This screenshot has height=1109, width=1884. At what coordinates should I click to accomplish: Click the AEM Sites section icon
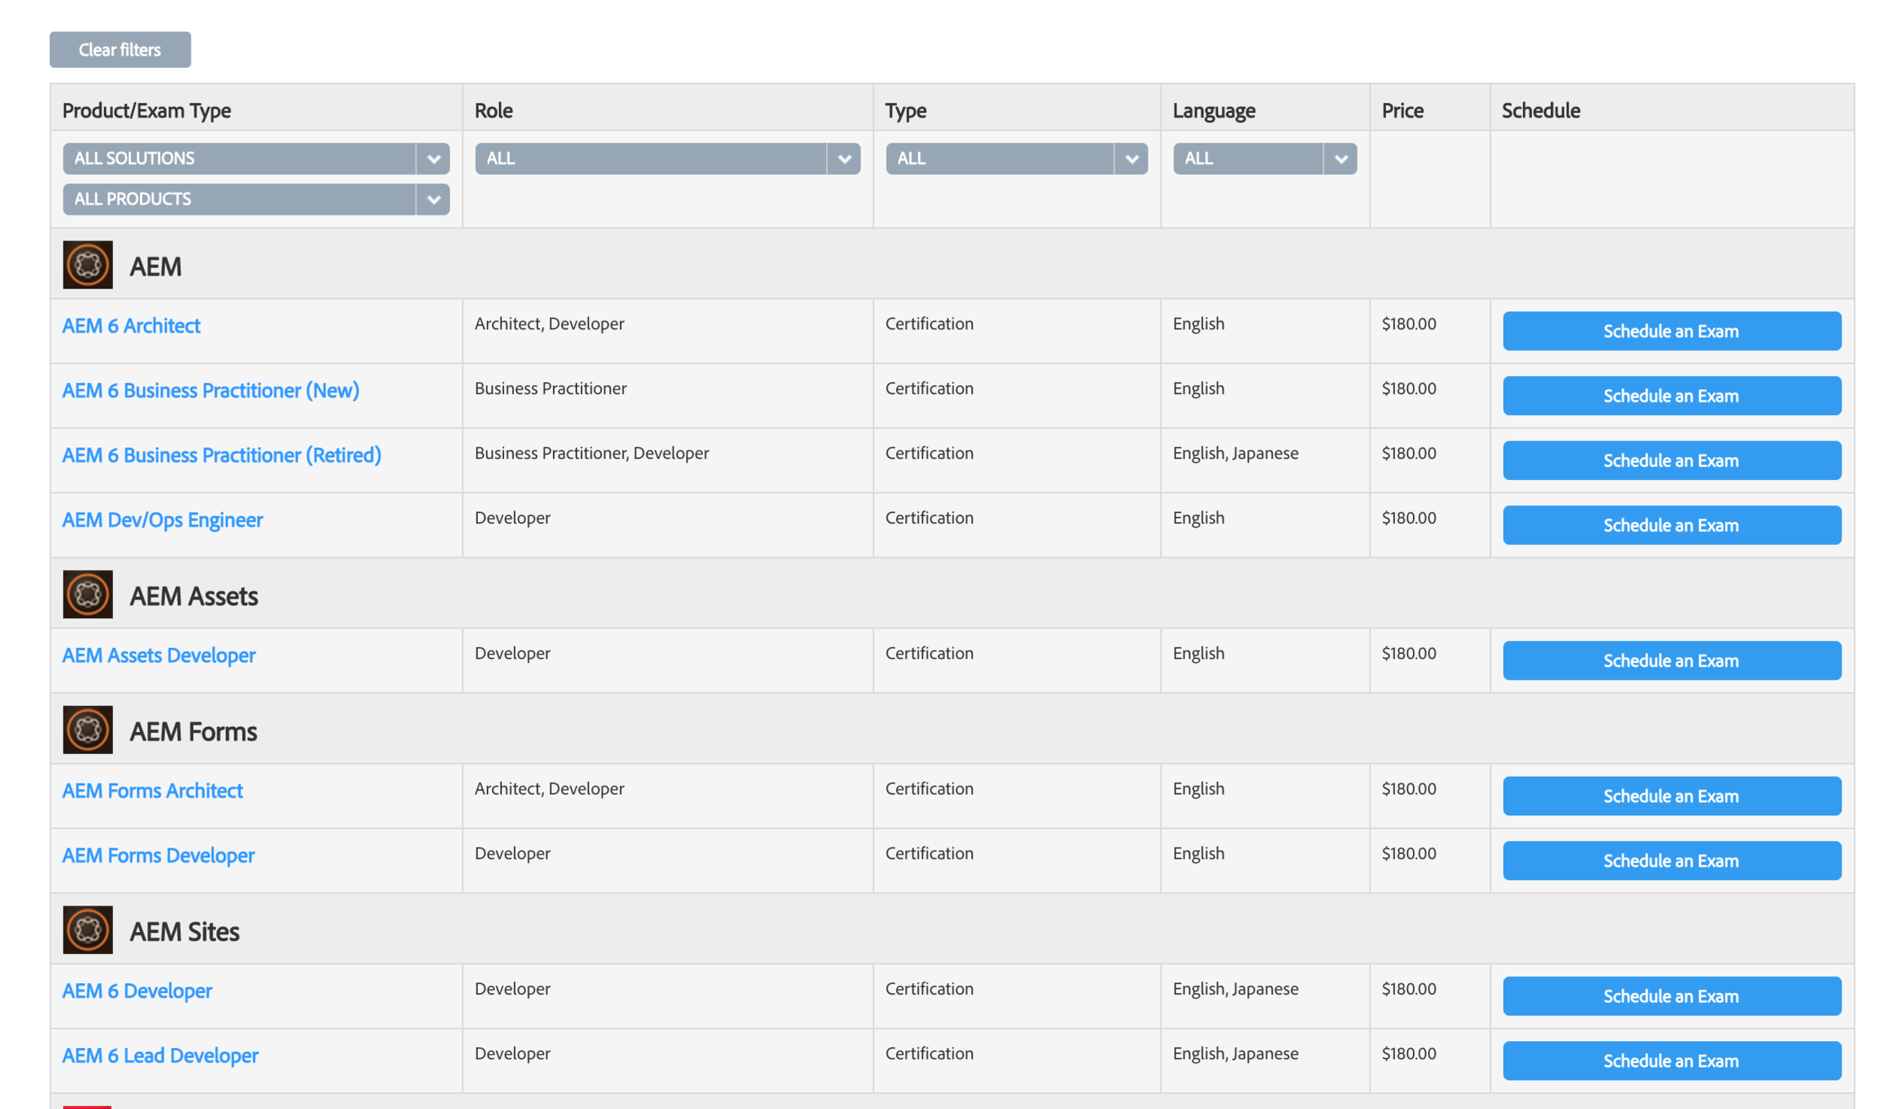tap(87, 930)
